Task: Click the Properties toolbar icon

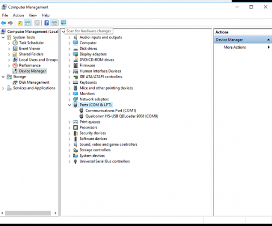Action: coord(37,23)
